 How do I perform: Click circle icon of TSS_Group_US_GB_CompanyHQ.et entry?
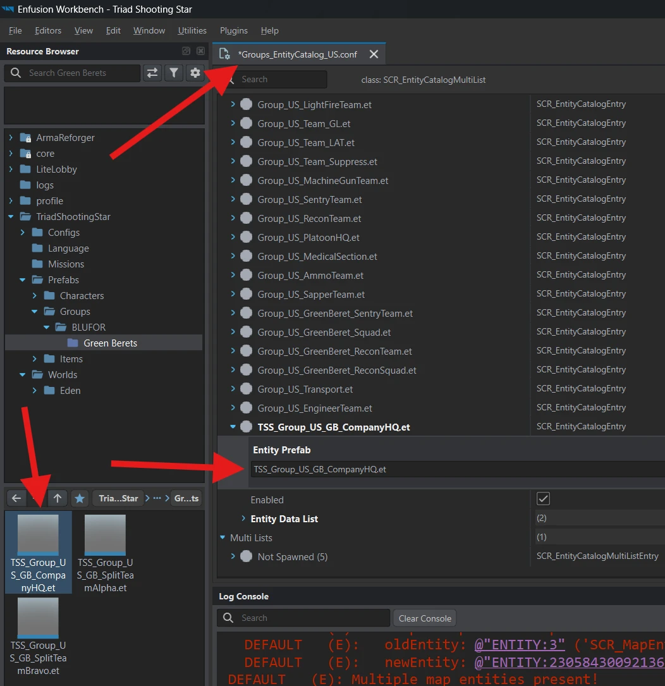pos(247,427)
